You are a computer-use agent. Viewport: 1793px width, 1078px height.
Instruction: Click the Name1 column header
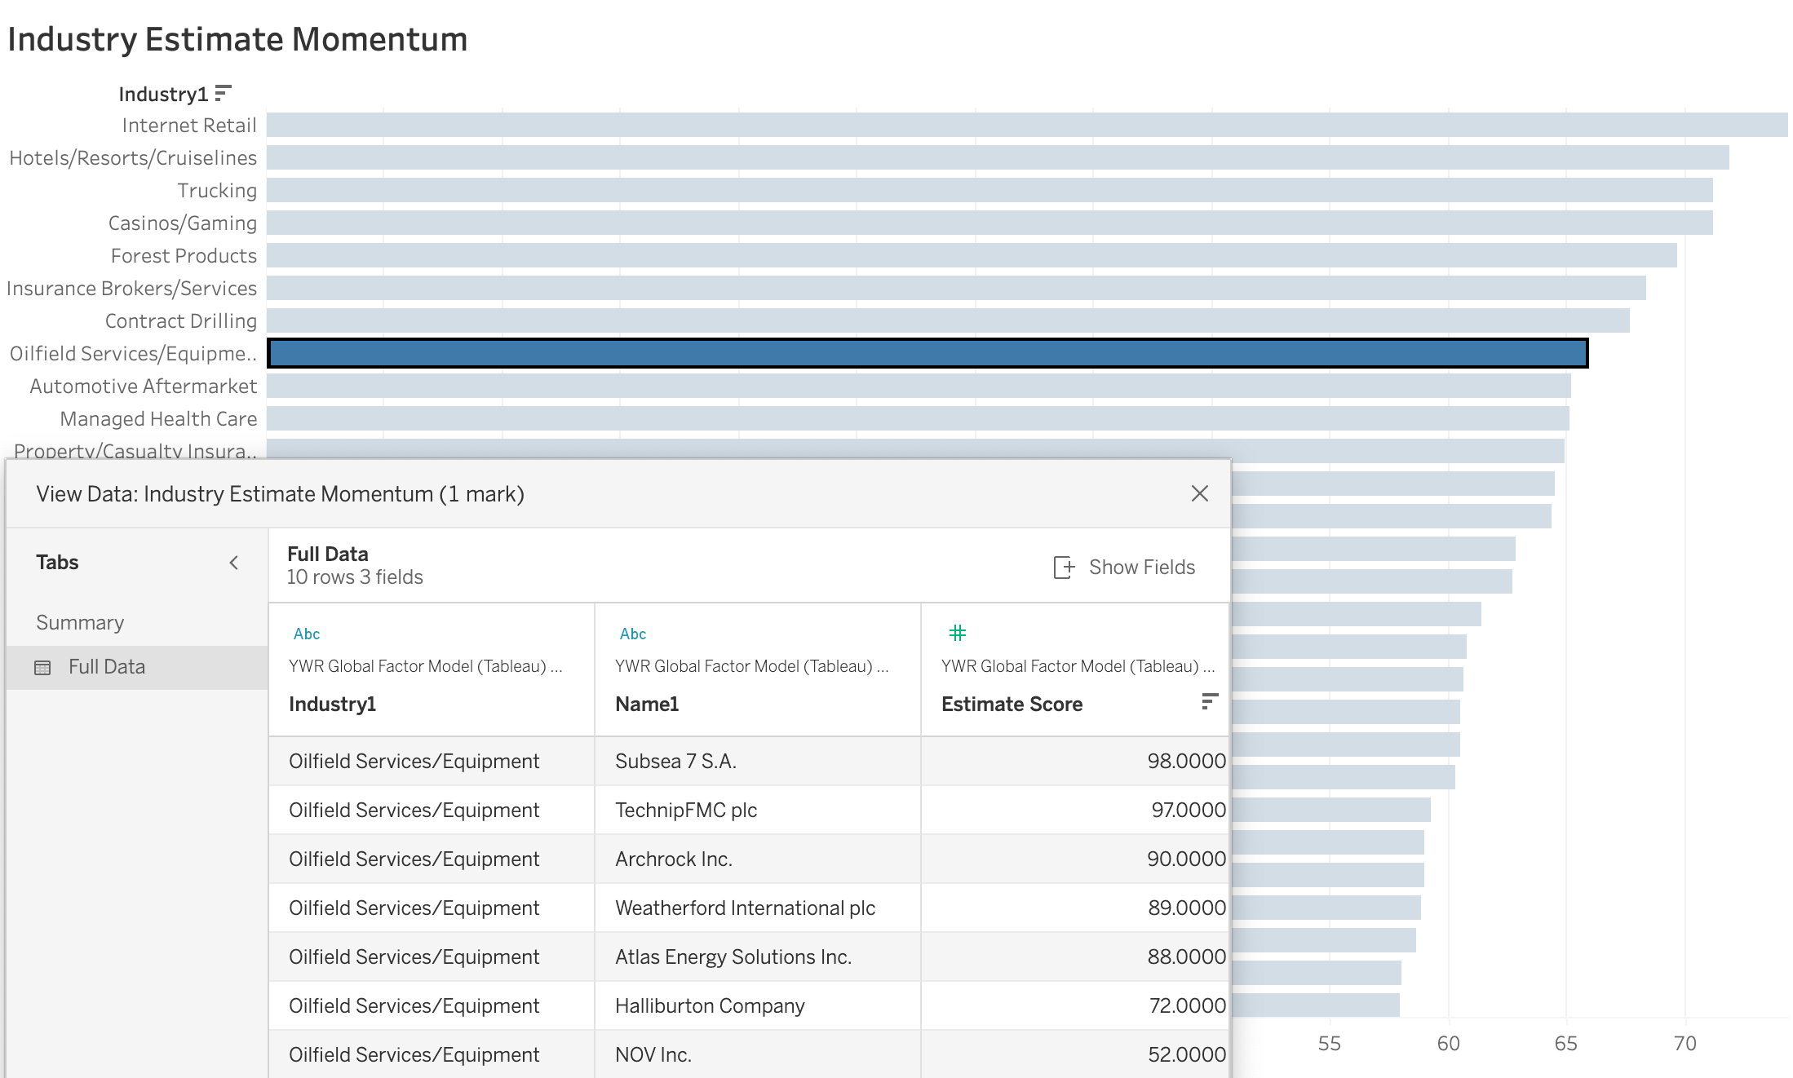pos(647,704)
